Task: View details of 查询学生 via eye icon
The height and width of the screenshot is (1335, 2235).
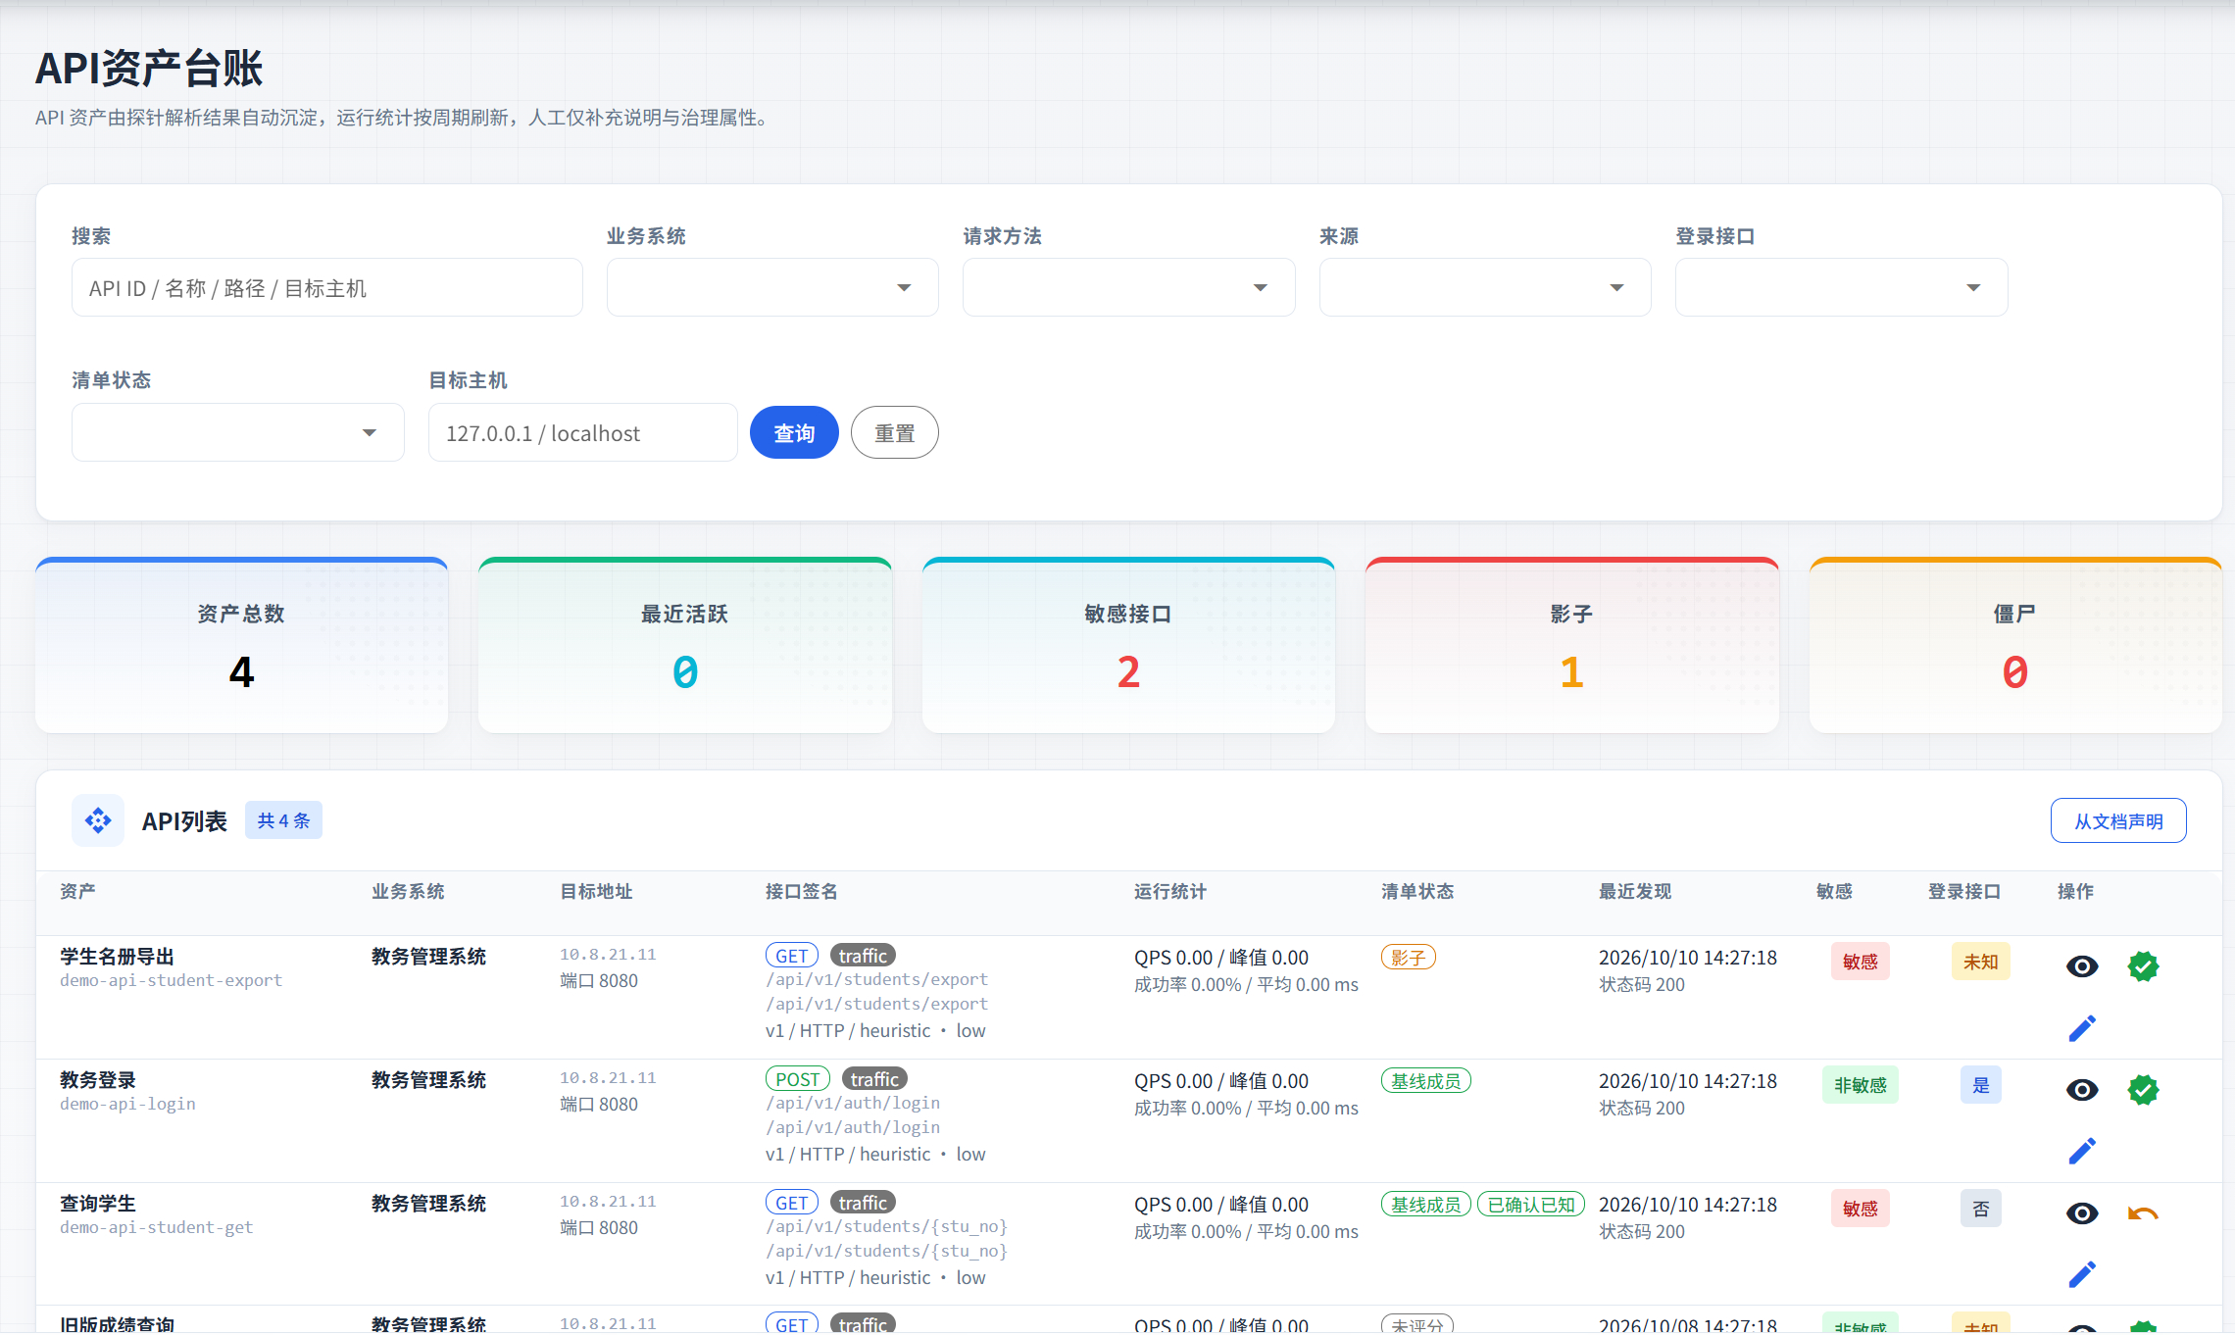Action: (2082, 1213)
